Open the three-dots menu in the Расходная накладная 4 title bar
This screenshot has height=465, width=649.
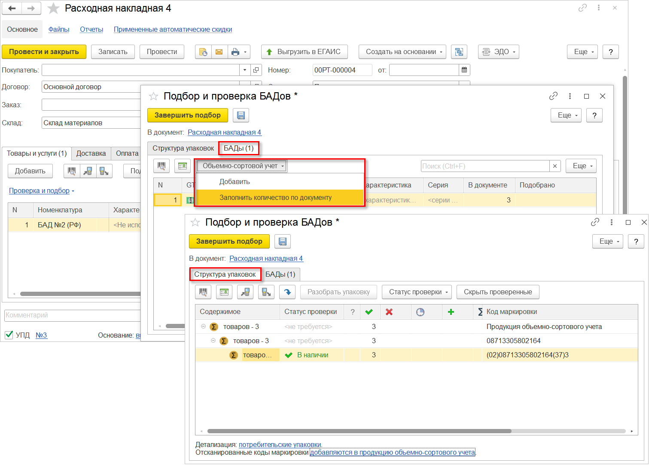599,8
